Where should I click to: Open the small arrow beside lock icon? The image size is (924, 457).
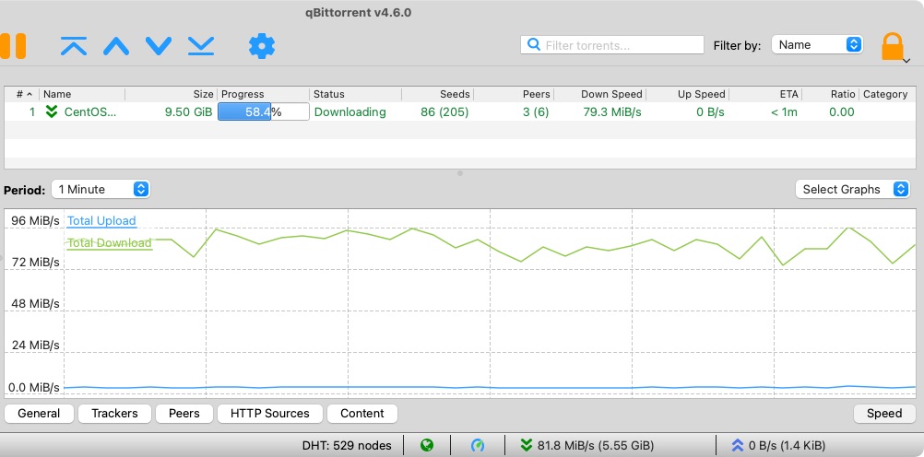tap(906, 60)
